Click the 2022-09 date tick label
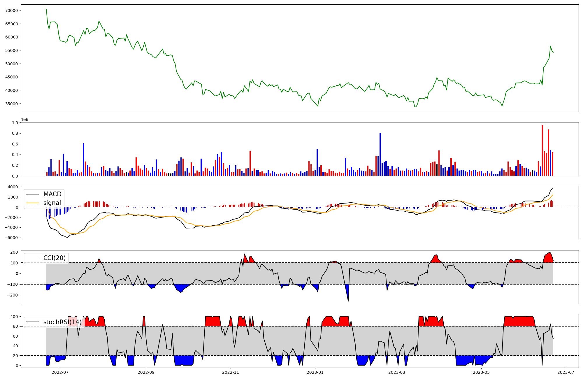This screenshot has height=379, width=583. tap(146, 372)
